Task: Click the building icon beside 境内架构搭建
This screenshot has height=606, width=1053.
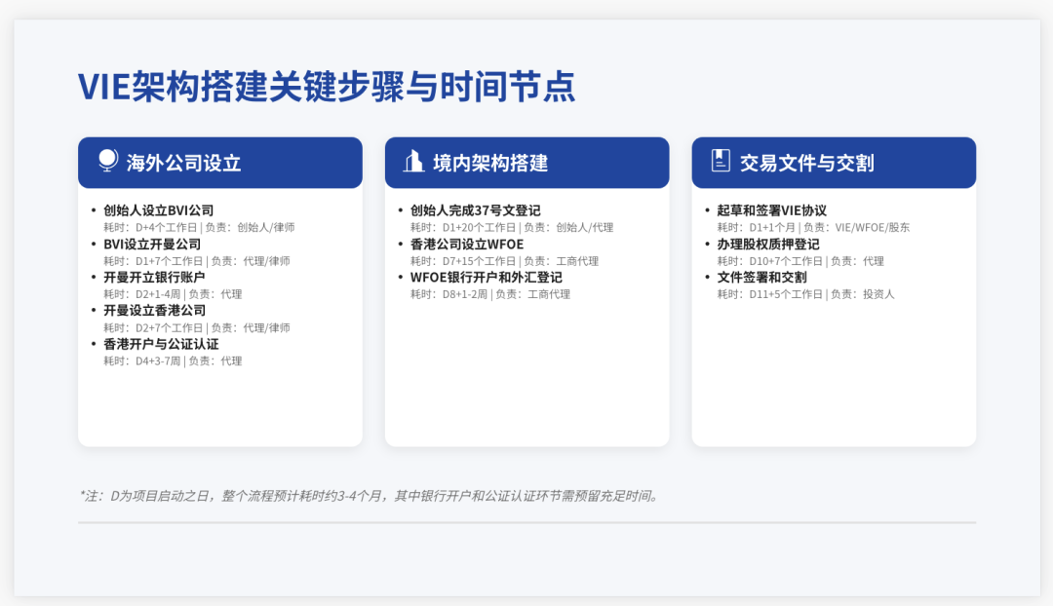Action: pos(413,161)
